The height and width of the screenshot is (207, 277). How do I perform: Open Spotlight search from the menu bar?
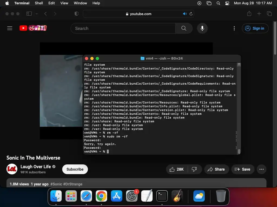pyautogui.click(x=218, y=3)
